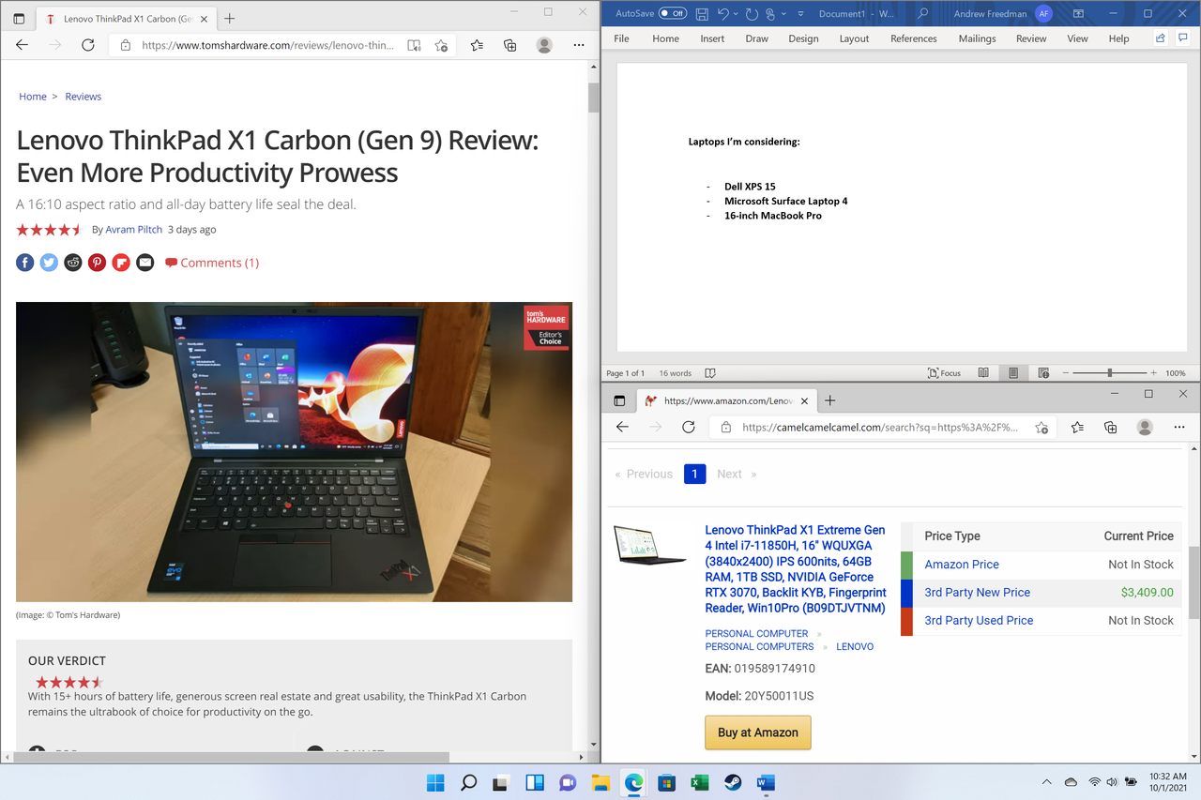Viewport: 1201px width, 800px height.
Task: Undo last action in Word
Action: pos(722,13)
